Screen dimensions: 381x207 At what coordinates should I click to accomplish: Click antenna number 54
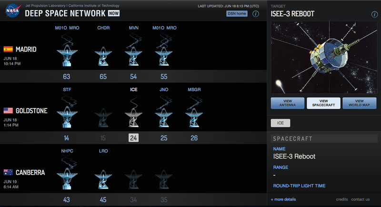[133, 77]
